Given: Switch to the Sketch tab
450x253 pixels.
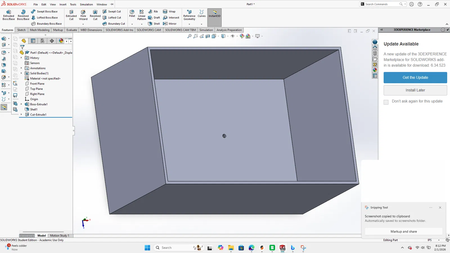Looking at the screenshot, I should 21,30.
